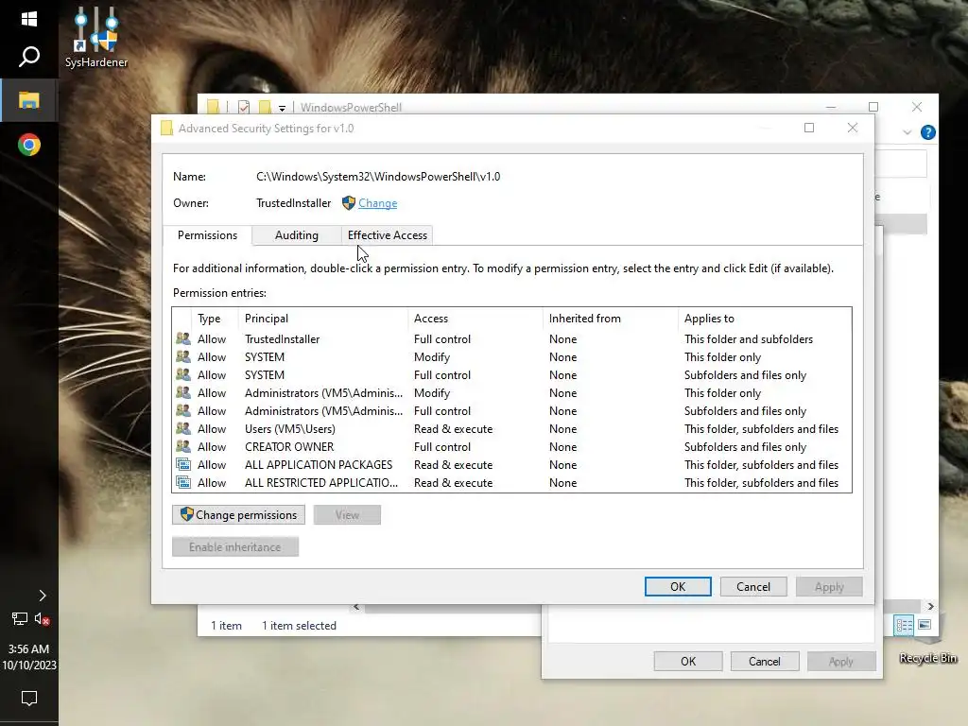
Task: Click the Change permissions button
Action: click(x=238, y=515)
